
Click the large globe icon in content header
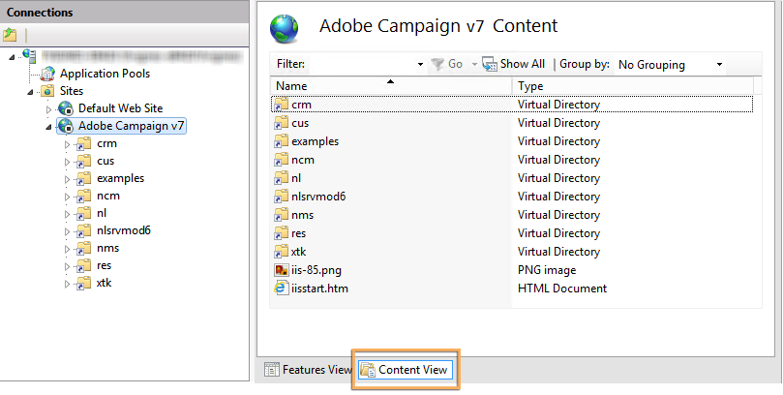click(285, 29)
